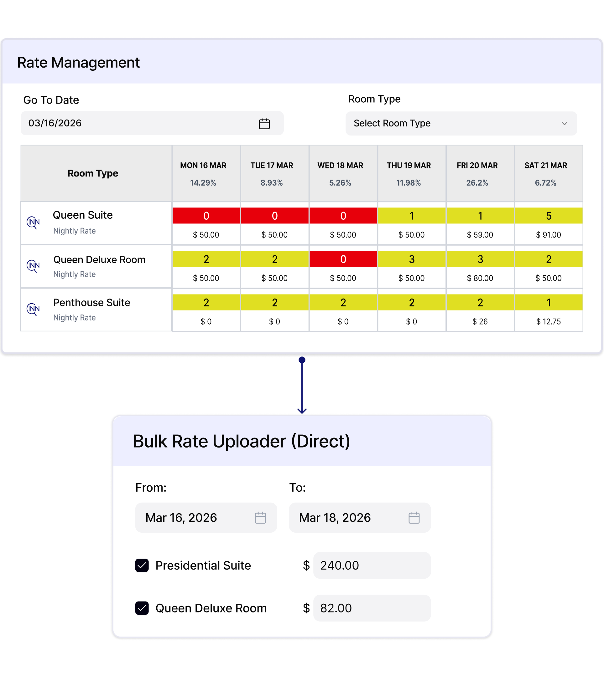Click Queen Suite Thursday availability 1
The height and width of the screenshot is (676, 604).
pos(412,216)
